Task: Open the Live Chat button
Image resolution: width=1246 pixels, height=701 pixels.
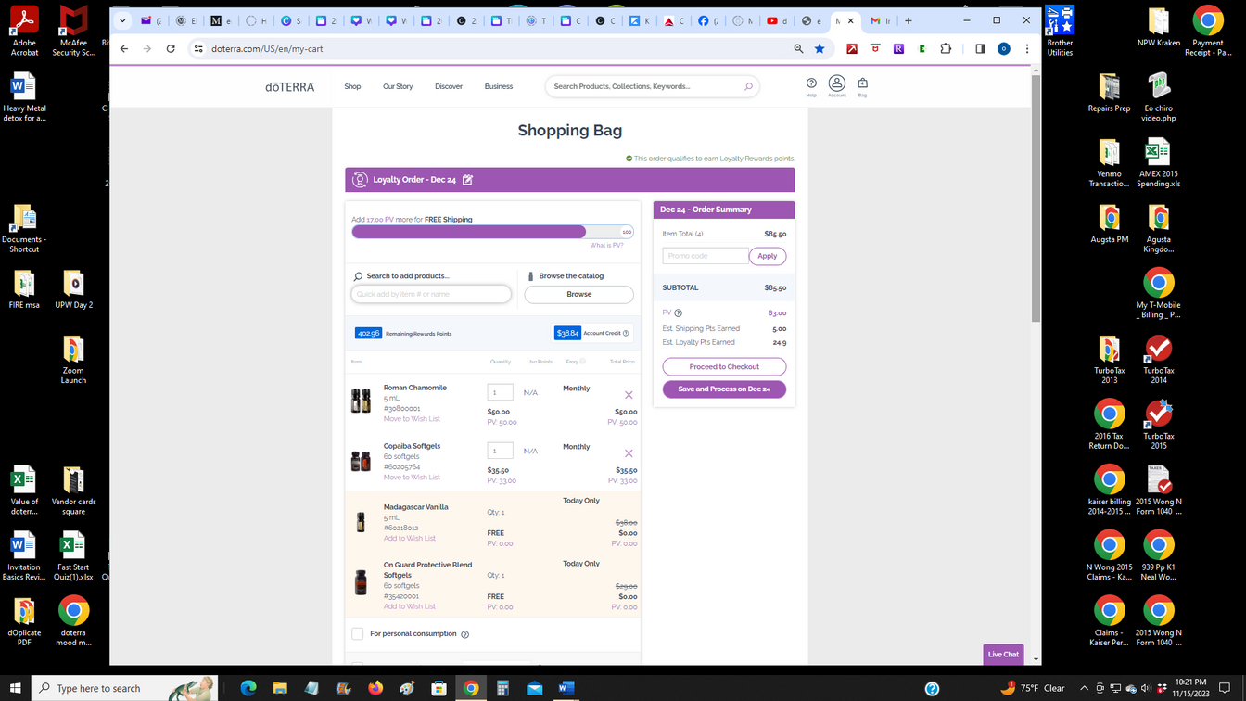Action: coord(1003,654)
